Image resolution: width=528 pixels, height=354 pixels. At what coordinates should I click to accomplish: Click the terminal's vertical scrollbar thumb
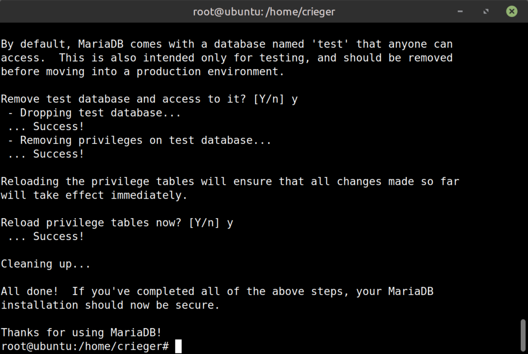[523, 335]
